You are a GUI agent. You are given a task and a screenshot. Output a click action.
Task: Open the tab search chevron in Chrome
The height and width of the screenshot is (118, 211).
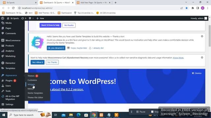[x=186, y=2]
